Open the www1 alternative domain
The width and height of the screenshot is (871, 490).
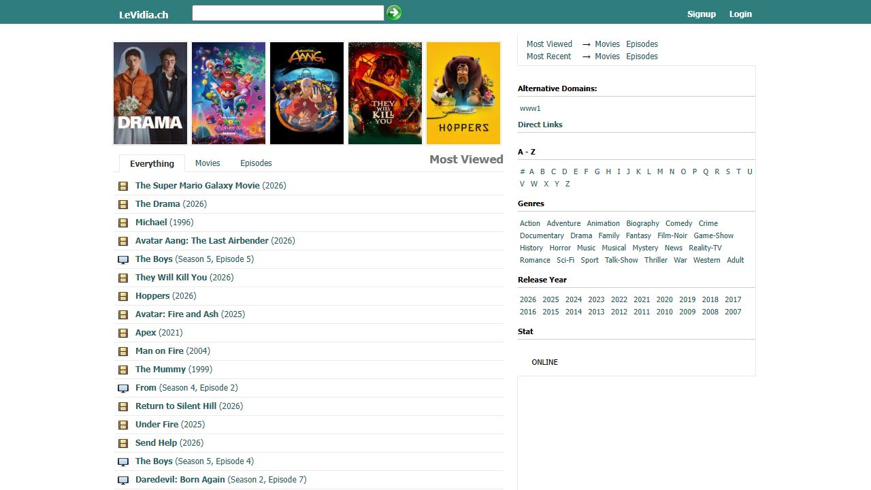coord(530,108)
